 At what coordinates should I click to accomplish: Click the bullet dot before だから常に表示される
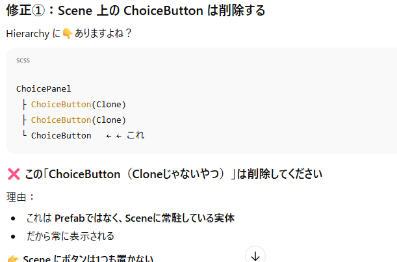[14, 236]
